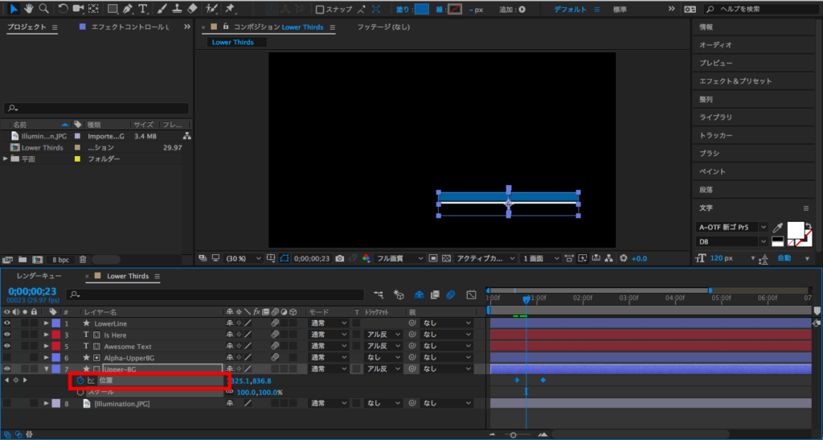This screenshot has height=440, width=823.
Task: Collapse the Upper-BG layer properties
Action: [x=47, y=368]
